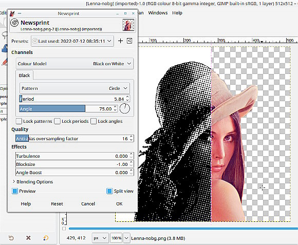The width and height of the screenshot is (298, 245).
Task: Turn off Split view checkbox
Action: coord(109,191)
